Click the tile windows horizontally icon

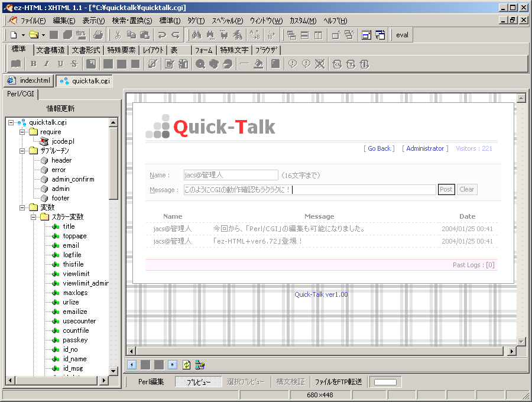[x=305, y=35]
